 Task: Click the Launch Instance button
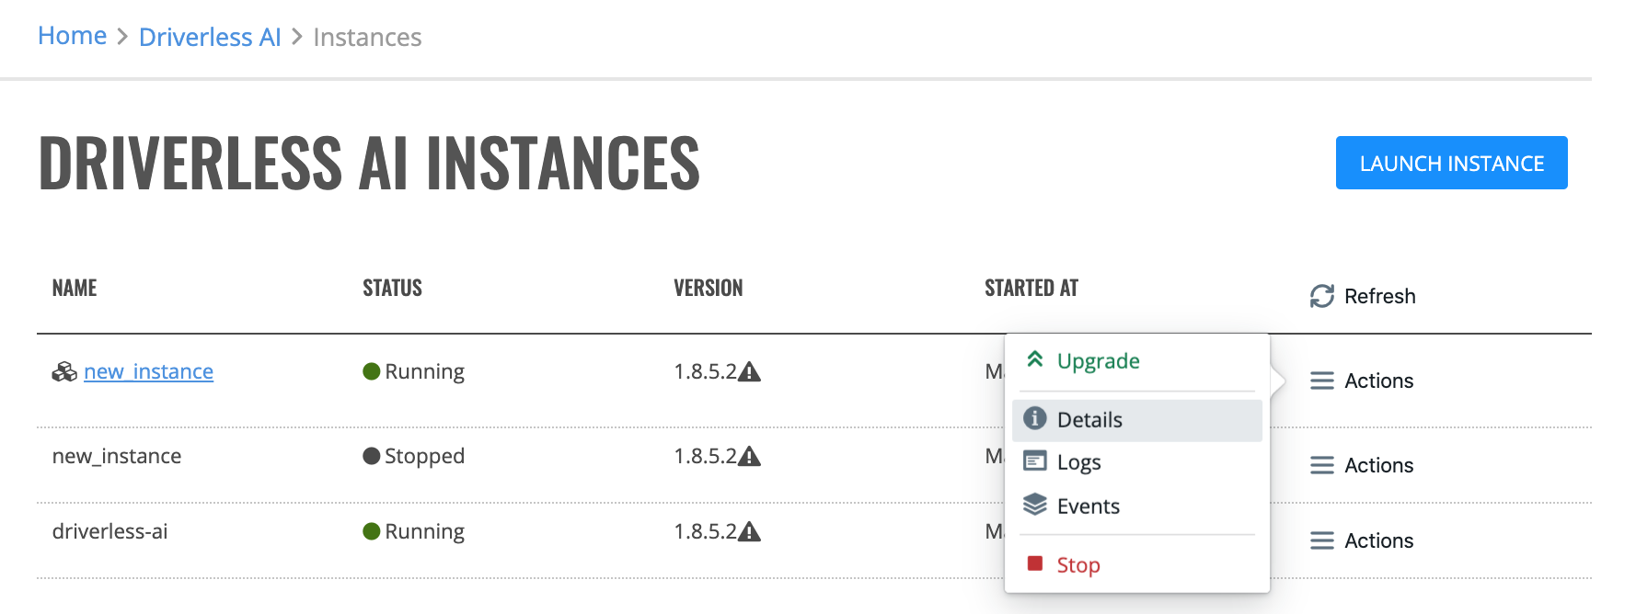[x=1452, y=163]
